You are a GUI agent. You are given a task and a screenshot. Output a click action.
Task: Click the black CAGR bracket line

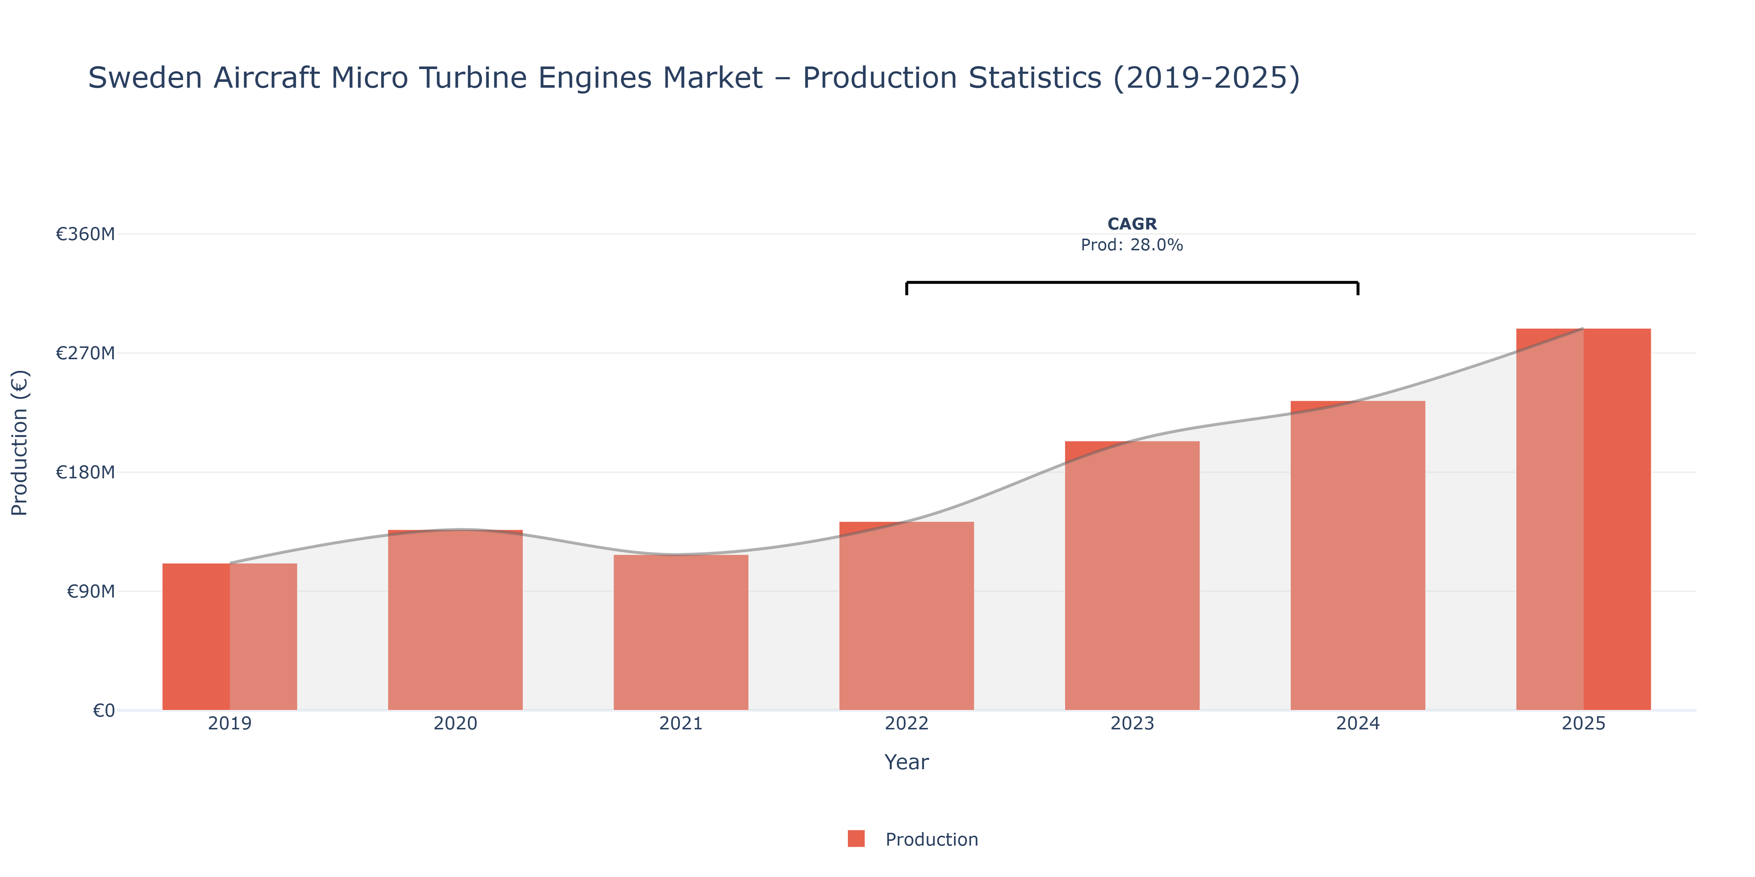click(1132, 282)
